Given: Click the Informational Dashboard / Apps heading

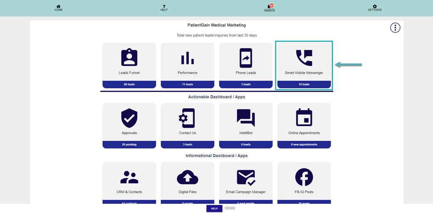Looking at the screenshot, I should [216, 156].
